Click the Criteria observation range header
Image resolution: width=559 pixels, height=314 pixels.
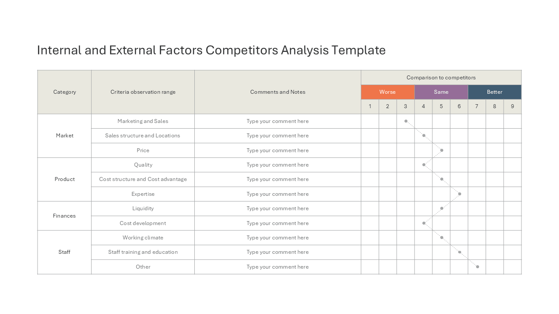pyautogui.click(x=143, y=92)
